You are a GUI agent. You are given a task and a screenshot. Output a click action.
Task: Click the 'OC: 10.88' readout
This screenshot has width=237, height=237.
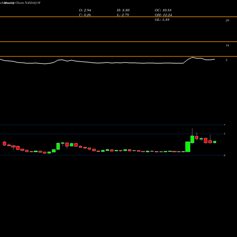(x=163, y=10)
